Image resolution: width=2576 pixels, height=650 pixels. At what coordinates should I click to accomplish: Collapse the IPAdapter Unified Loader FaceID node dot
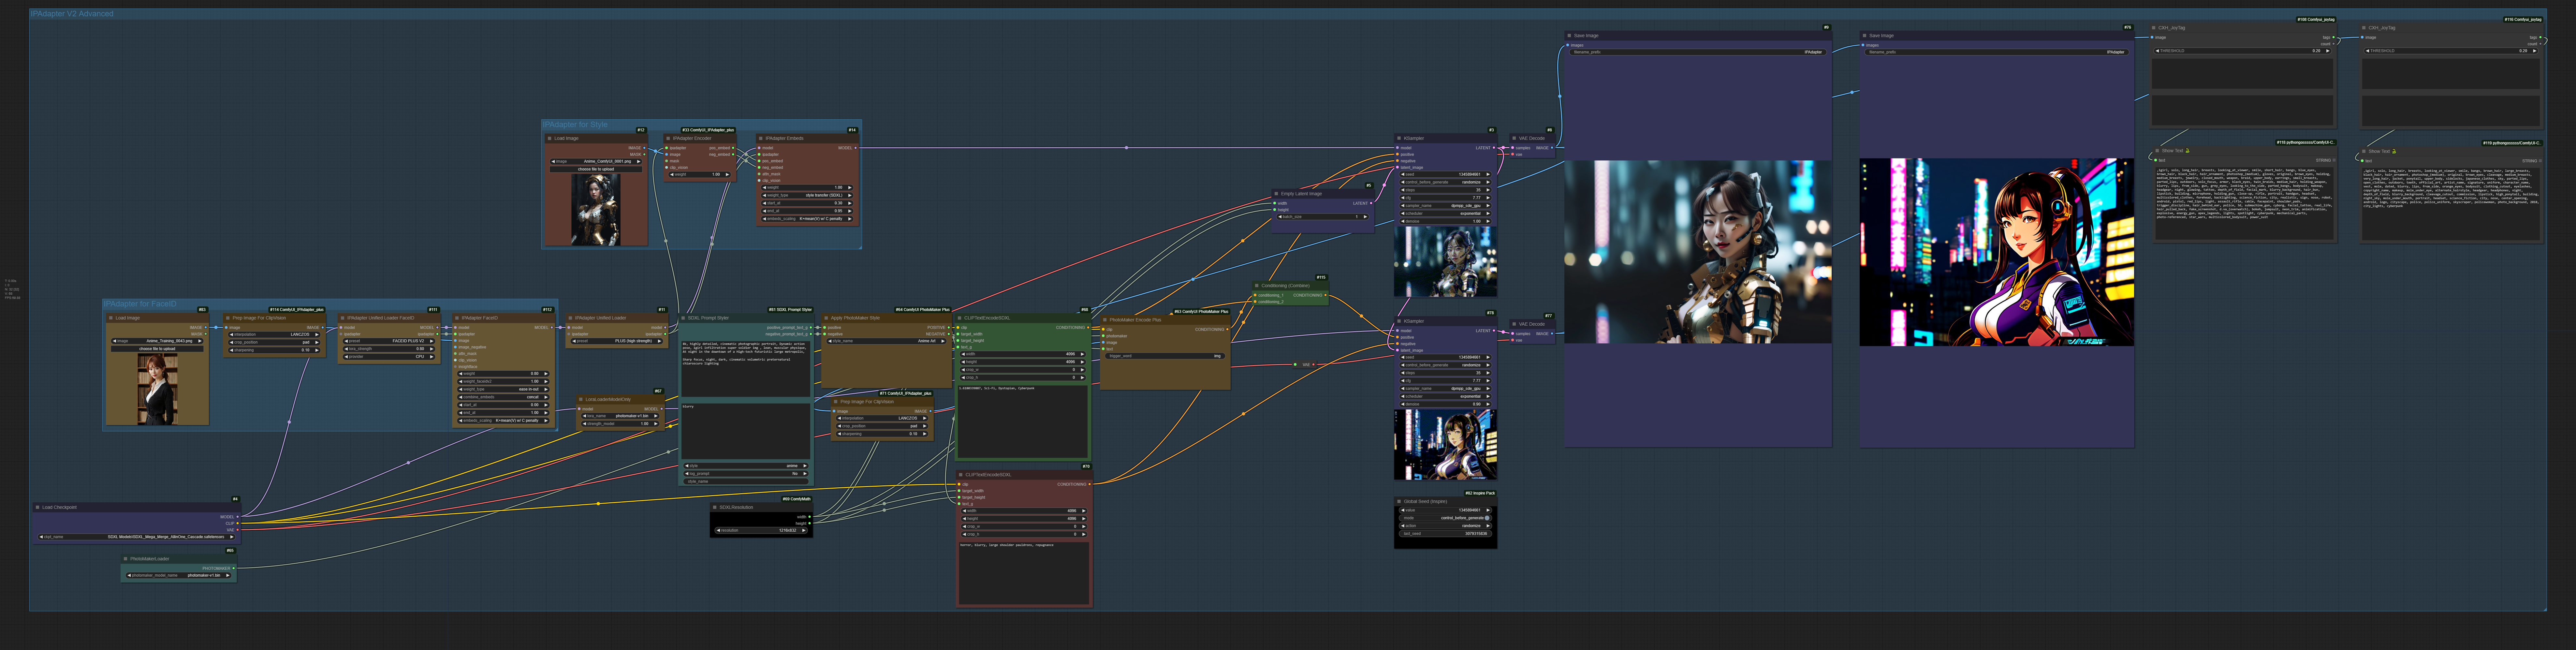(343, 318)
